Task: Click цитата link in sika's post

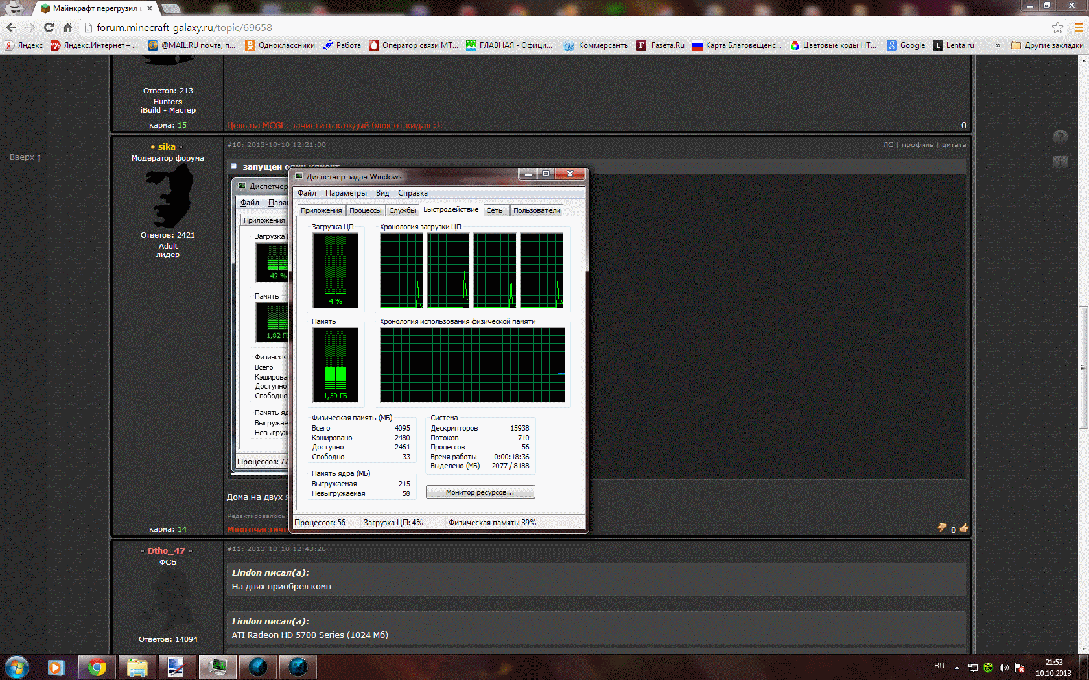Action: click(954, 144)
